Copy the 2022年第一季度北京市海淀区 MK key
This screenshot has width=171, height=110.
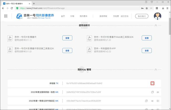point(146,101)
